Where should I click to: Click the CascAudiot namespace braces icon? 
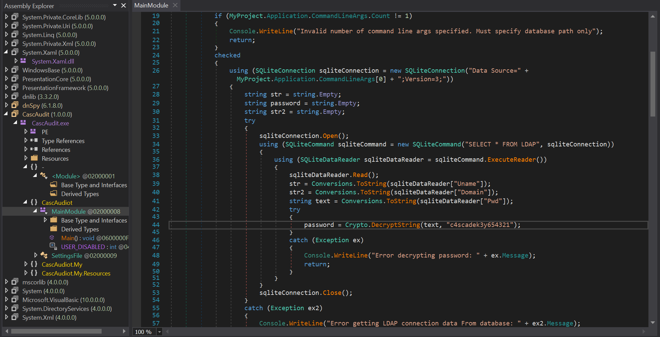coord(34,202)
